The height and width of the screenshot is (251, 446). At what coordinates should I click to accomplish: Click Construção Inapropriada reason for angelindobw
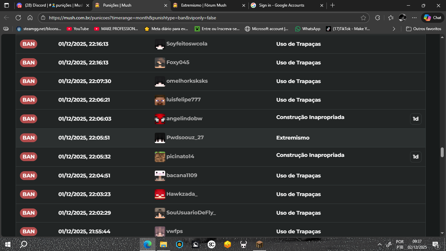(x=310, y=117)
